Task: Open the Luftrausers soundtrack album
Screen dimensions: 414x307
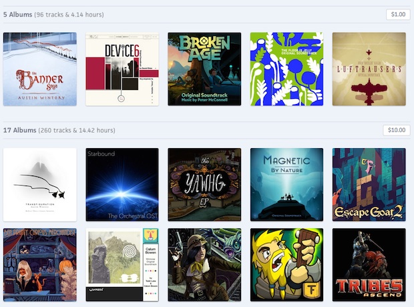Action: coord(369,69)
